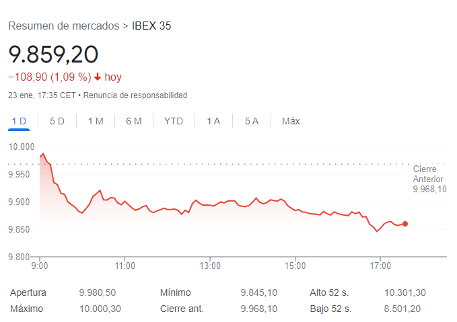
Task: Click the Cierre Anterior 9.968,10 label
Action: (x=429, y=179)
